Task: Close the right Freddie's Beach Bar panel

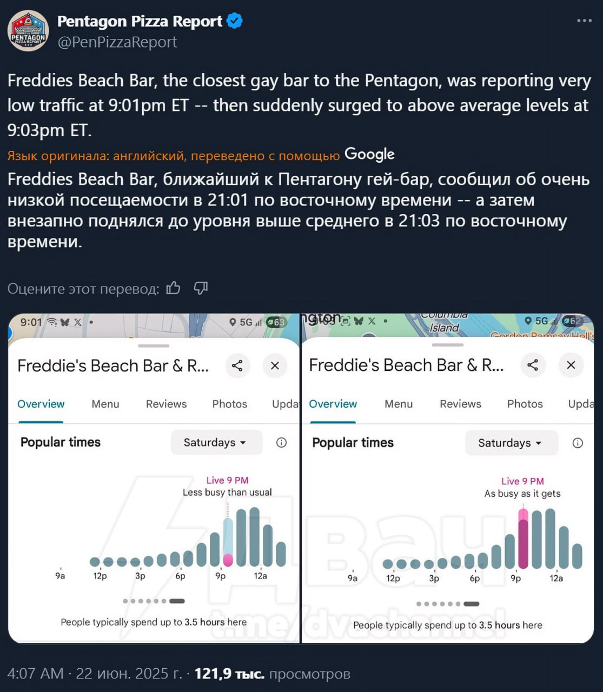Action: point(571,365)
